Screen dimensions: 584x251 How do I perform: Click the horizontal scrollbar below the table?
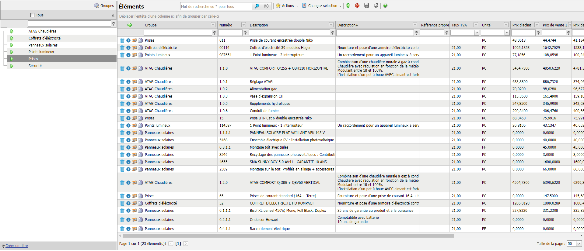coord(288,236)
